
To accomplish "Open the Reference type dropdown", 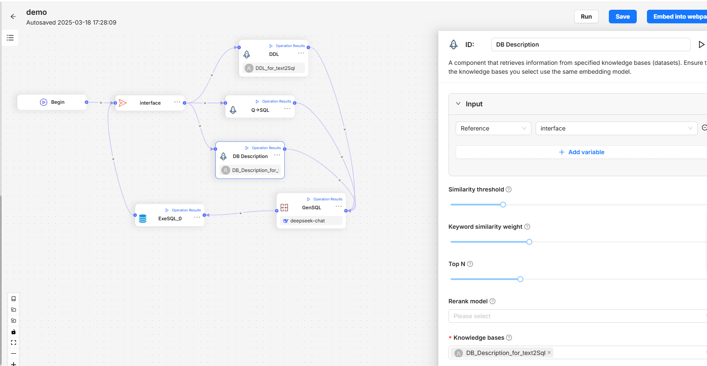I will 493,128.
